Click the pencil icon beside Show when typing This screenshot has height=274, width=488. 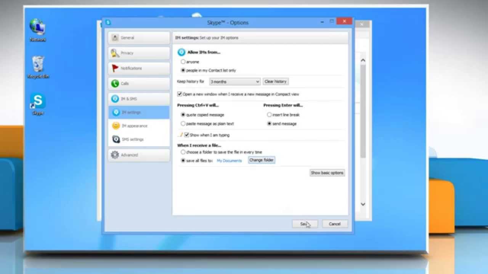point(181,135)
